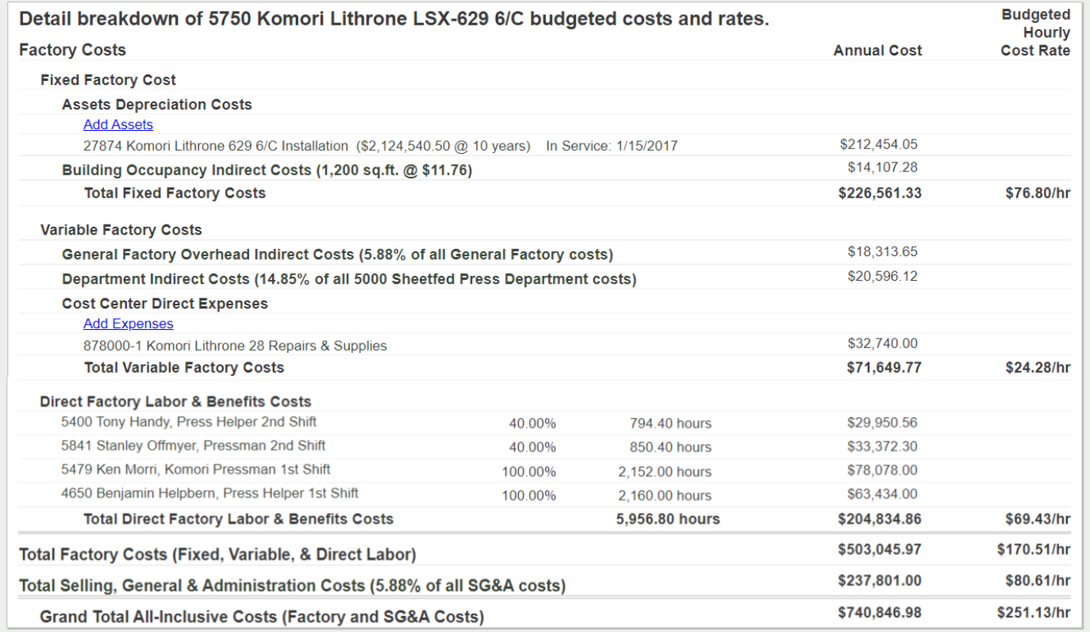Viewport: 1090px width, 632px height.
Task: Click the $24.28/hr variable hourly rate
Action: pyautogui.click(x=1038, y=368)
